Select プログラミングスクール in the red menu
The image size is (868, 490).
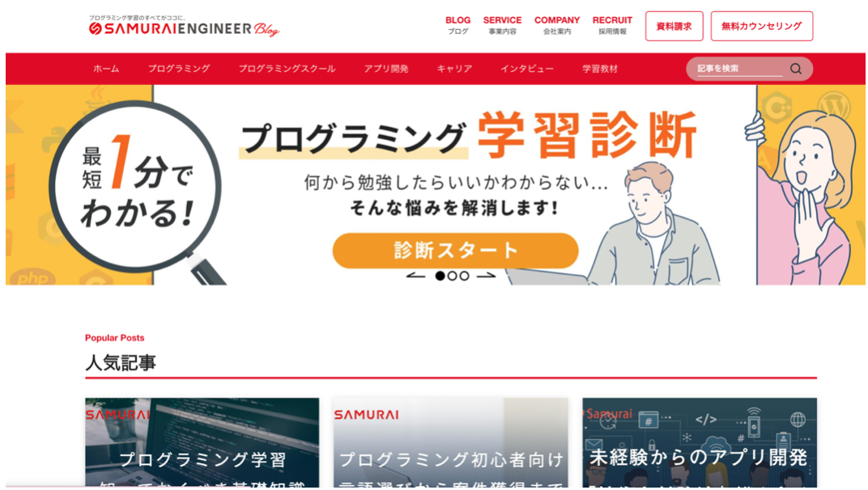(x=287, y=69)
